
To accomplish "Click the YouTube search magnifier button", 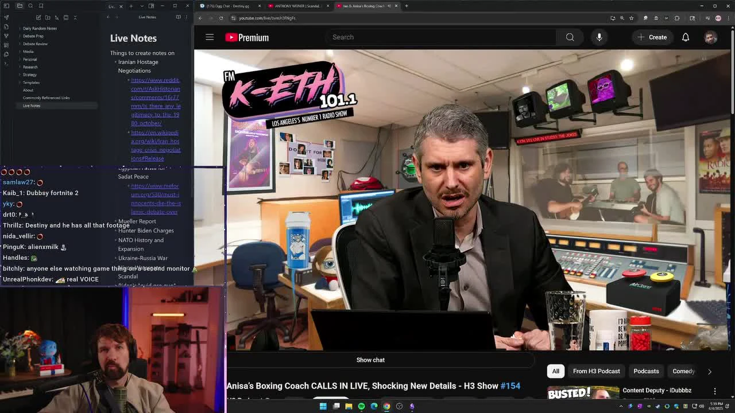I will click(570, 37).
